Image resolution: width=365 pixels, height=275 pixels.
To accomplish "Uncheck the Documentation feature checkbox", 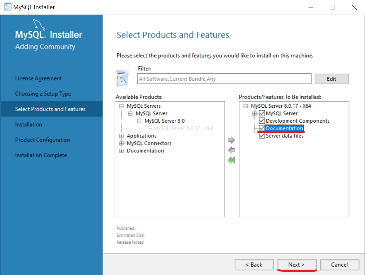I will 262,128.
